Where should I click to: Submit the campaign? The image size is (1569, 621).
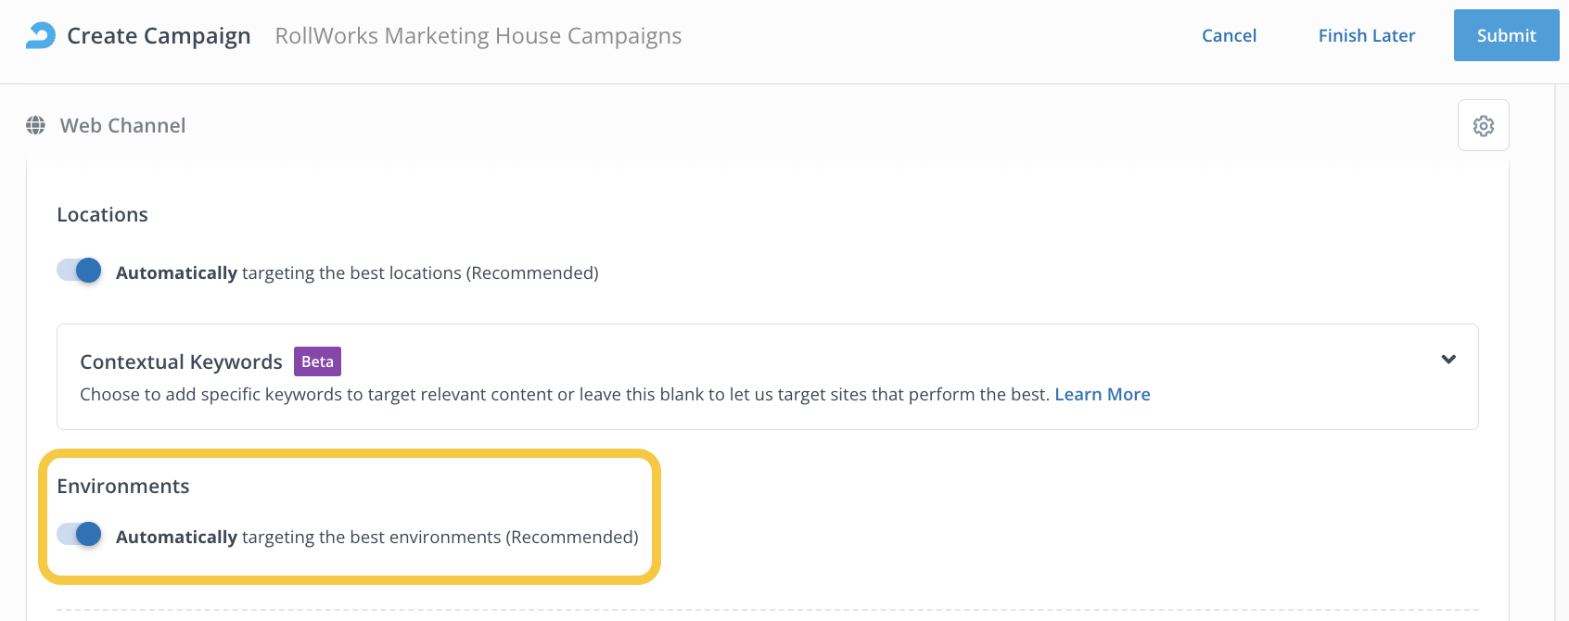tap(1506, 35)
